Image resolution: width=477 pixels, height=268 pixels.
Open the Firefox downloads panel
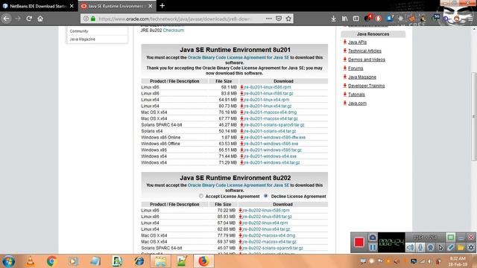point(333,19)
